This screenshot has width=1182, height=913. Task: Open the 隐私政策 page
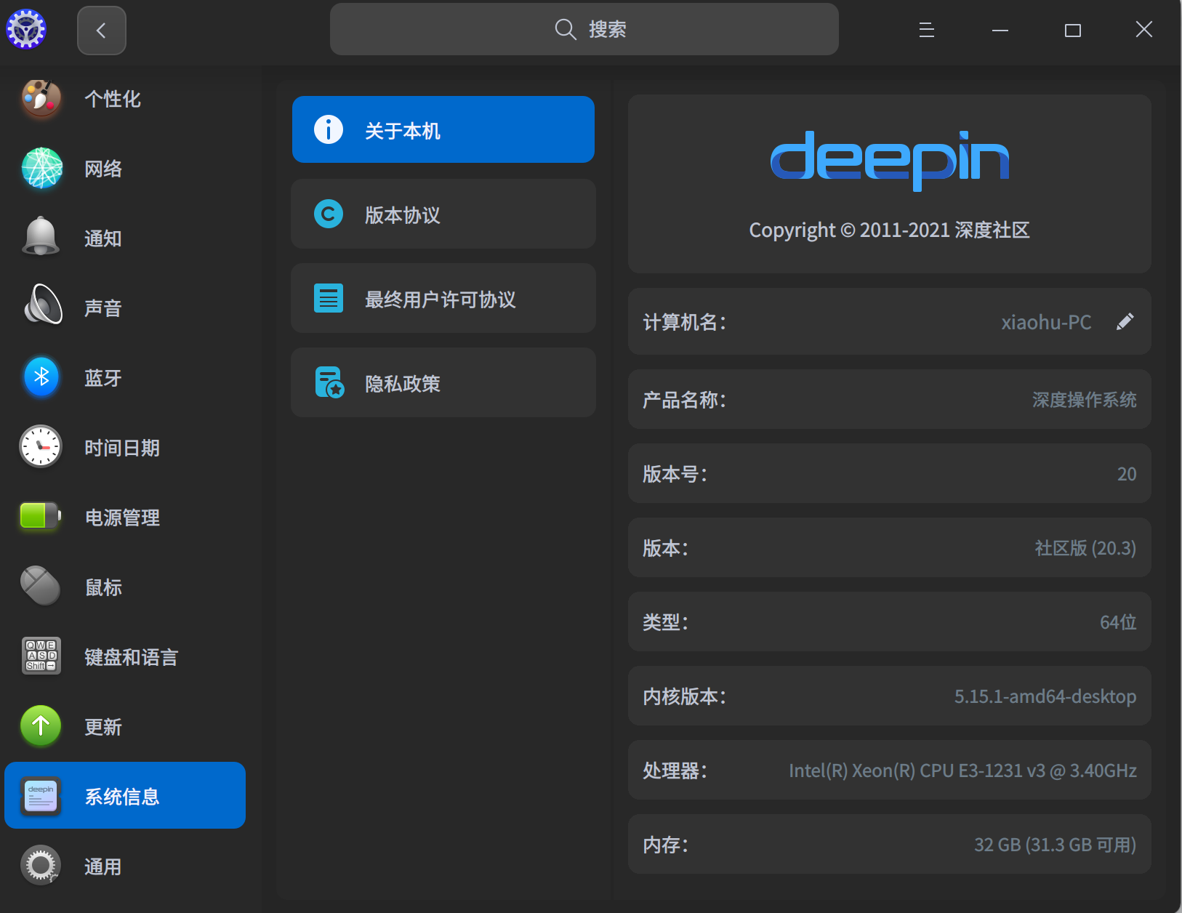tap(443, 383)
